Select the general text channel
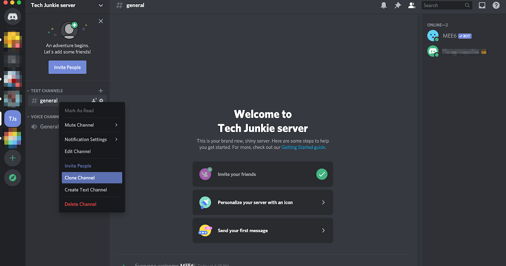The width and height of the screenshot is (506, 266). (x=67, y=100)
